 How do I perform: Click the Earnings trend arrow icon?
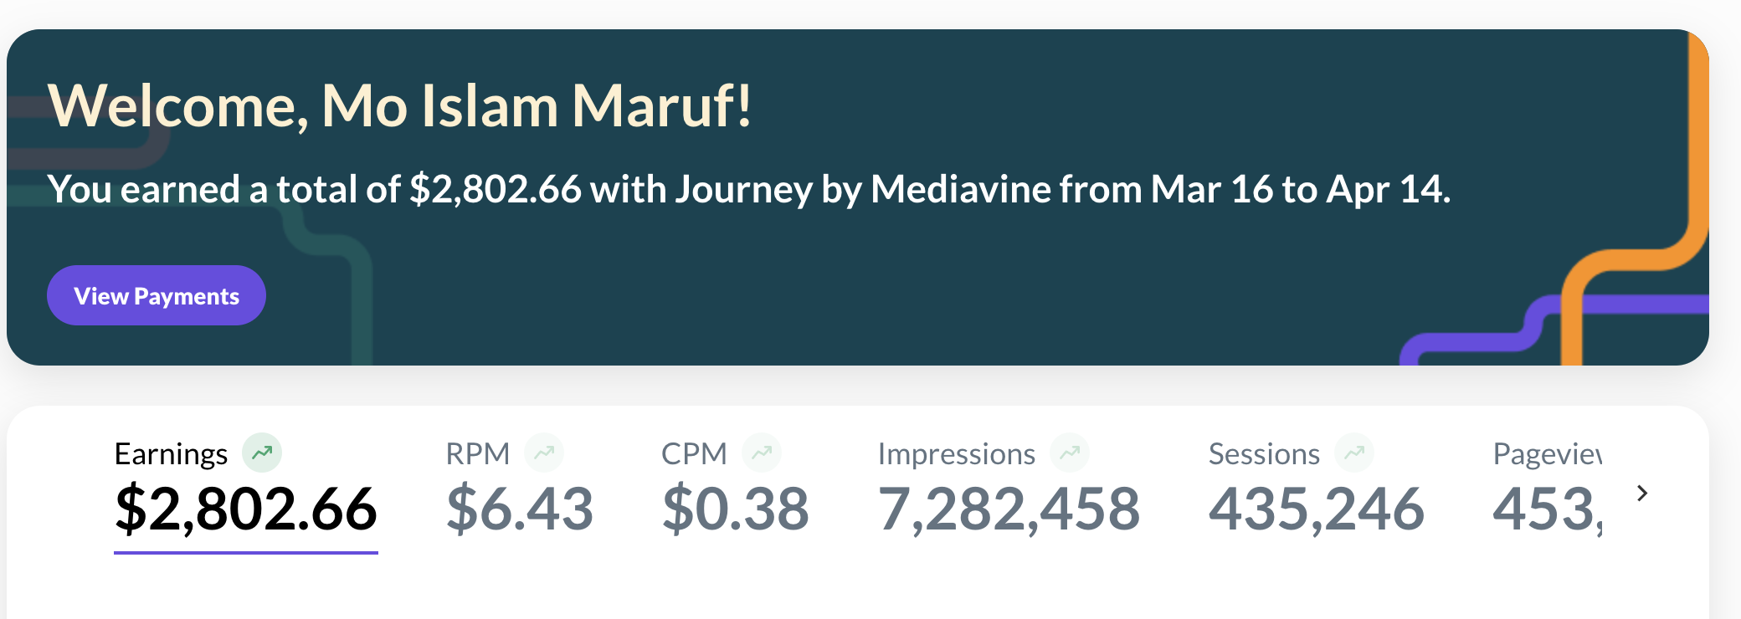click(262, 453)
